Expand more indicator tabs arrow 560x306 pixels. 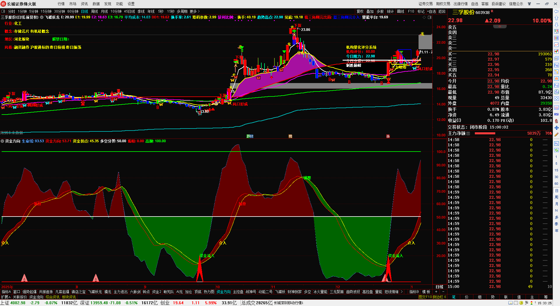(402, 292)
